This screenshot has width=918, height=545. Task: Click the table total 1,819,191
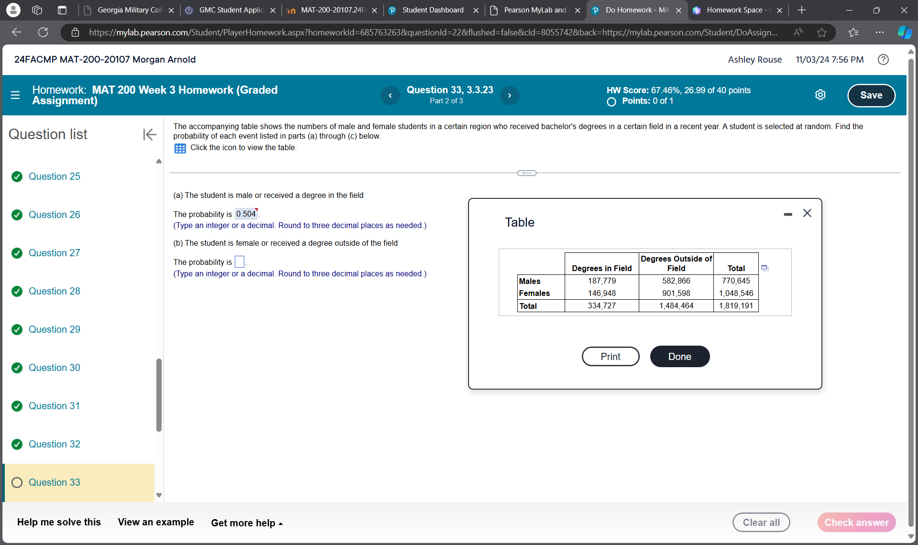[x=736, y=305]
